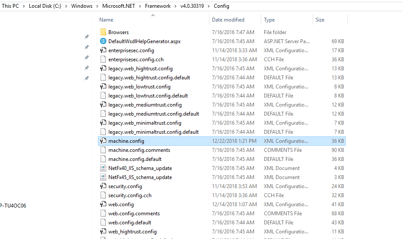Navigate to Windows in breadcrumb
Screen dimensions: 402x239
[82, 6]
